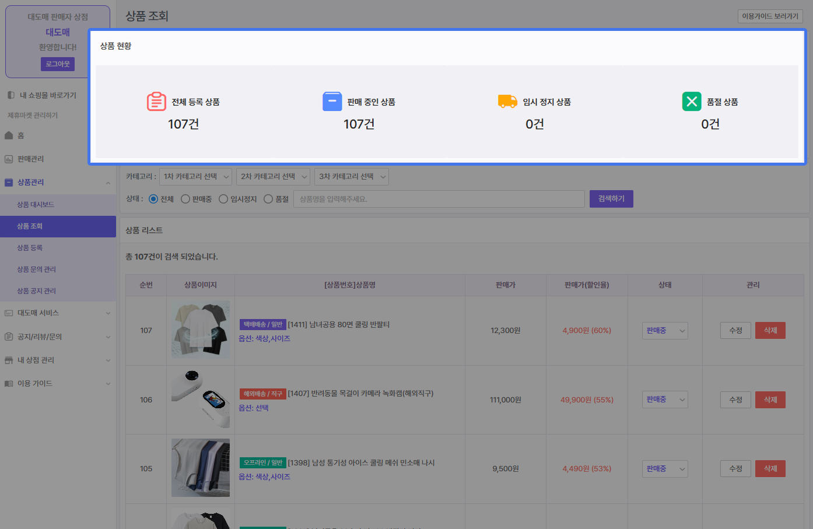This screenshot has width=813, height=529.
Task: Click the product name search input field
Action: coord(439,199)
